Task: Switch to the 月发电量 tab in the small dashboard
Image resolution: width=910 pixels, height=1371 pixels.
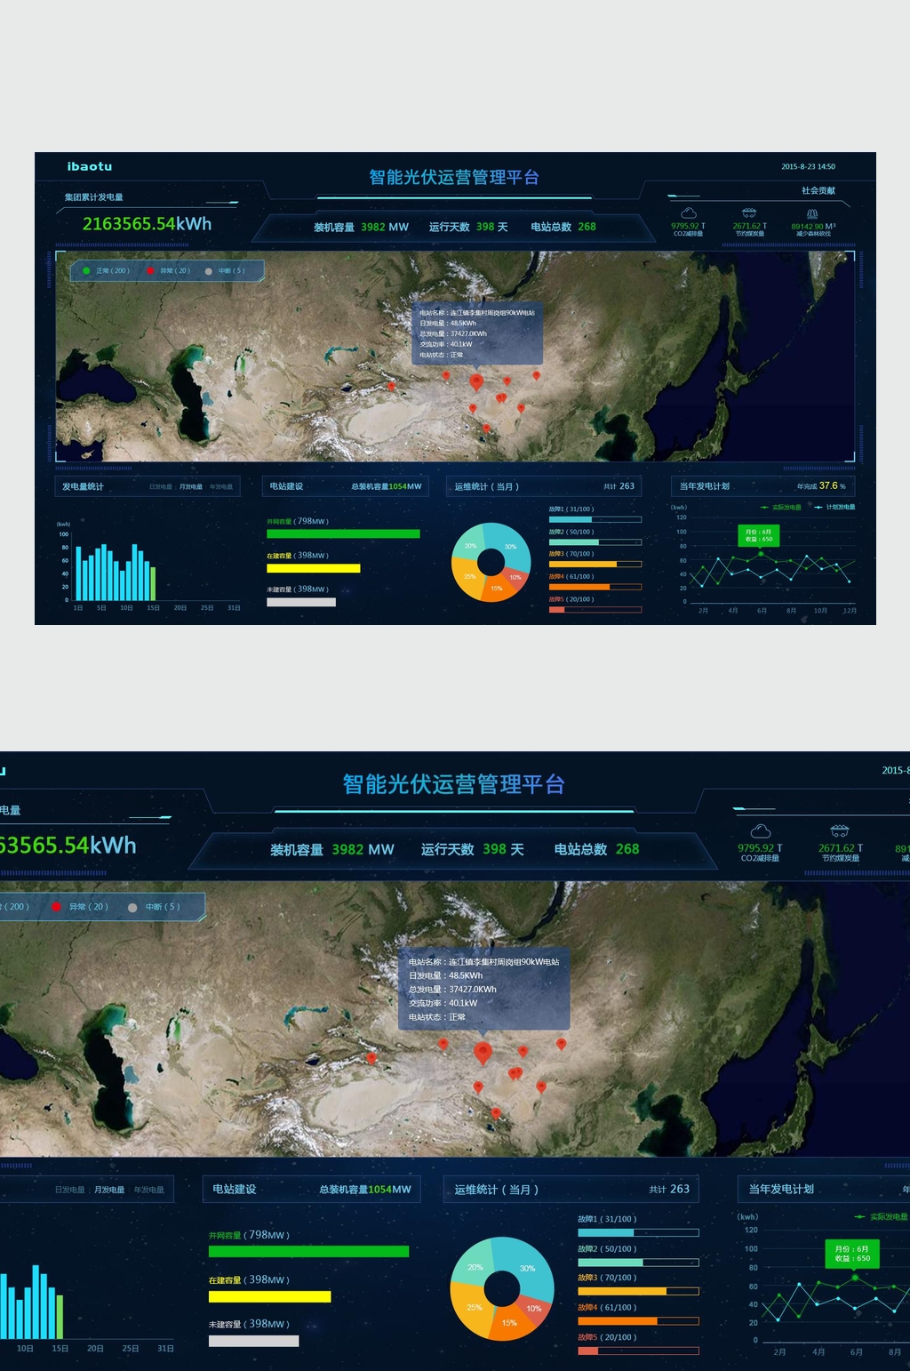Action: (191, 487)
